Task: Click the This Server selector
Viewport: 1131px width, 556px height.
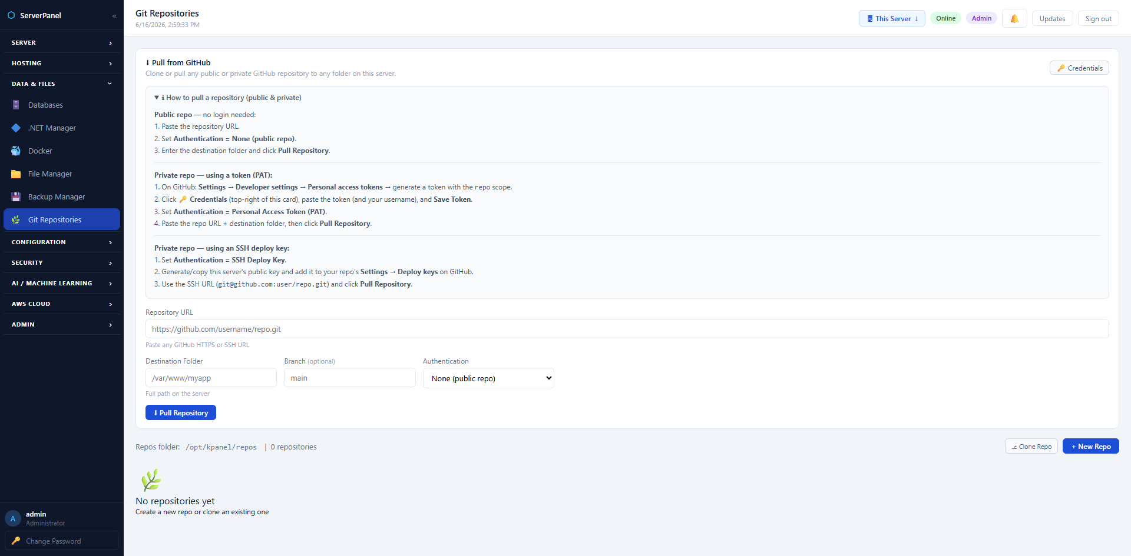Action: point(892,19)
